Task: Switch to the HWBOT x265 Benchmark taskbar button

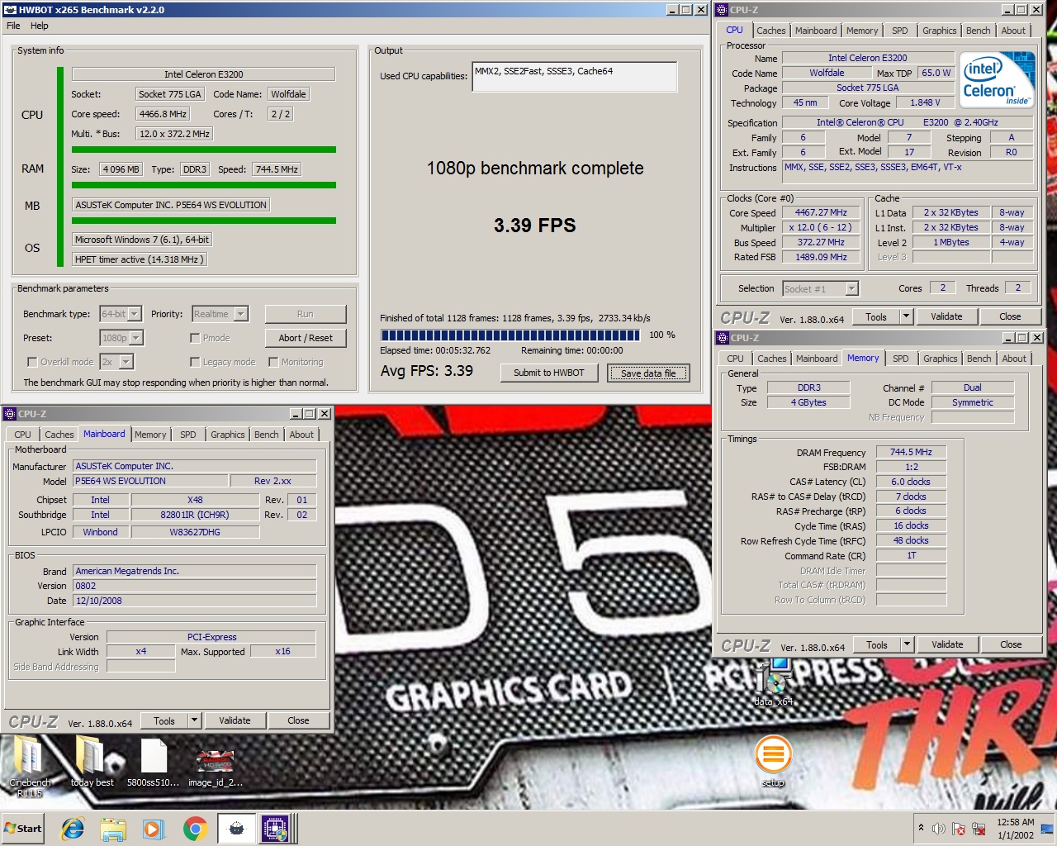Action: tap(236, 829)
